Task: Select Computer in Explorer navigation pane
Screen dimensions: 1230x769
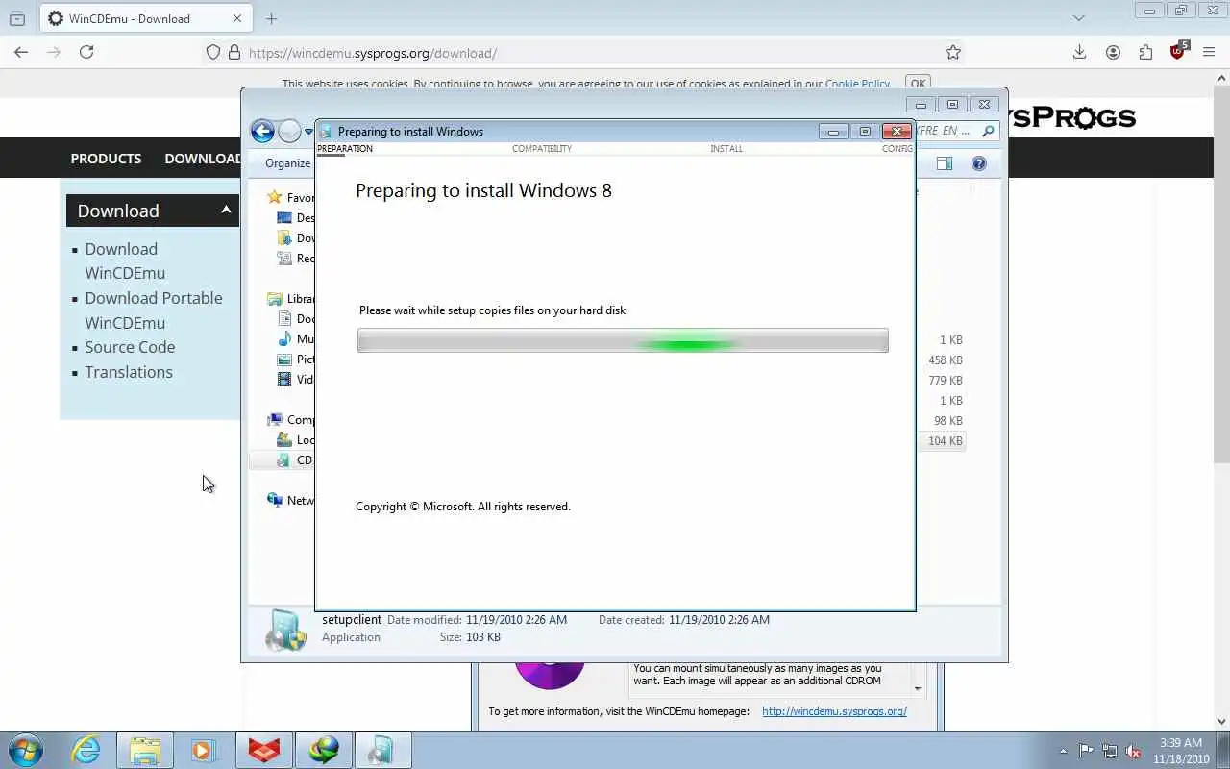Action: 291,420
